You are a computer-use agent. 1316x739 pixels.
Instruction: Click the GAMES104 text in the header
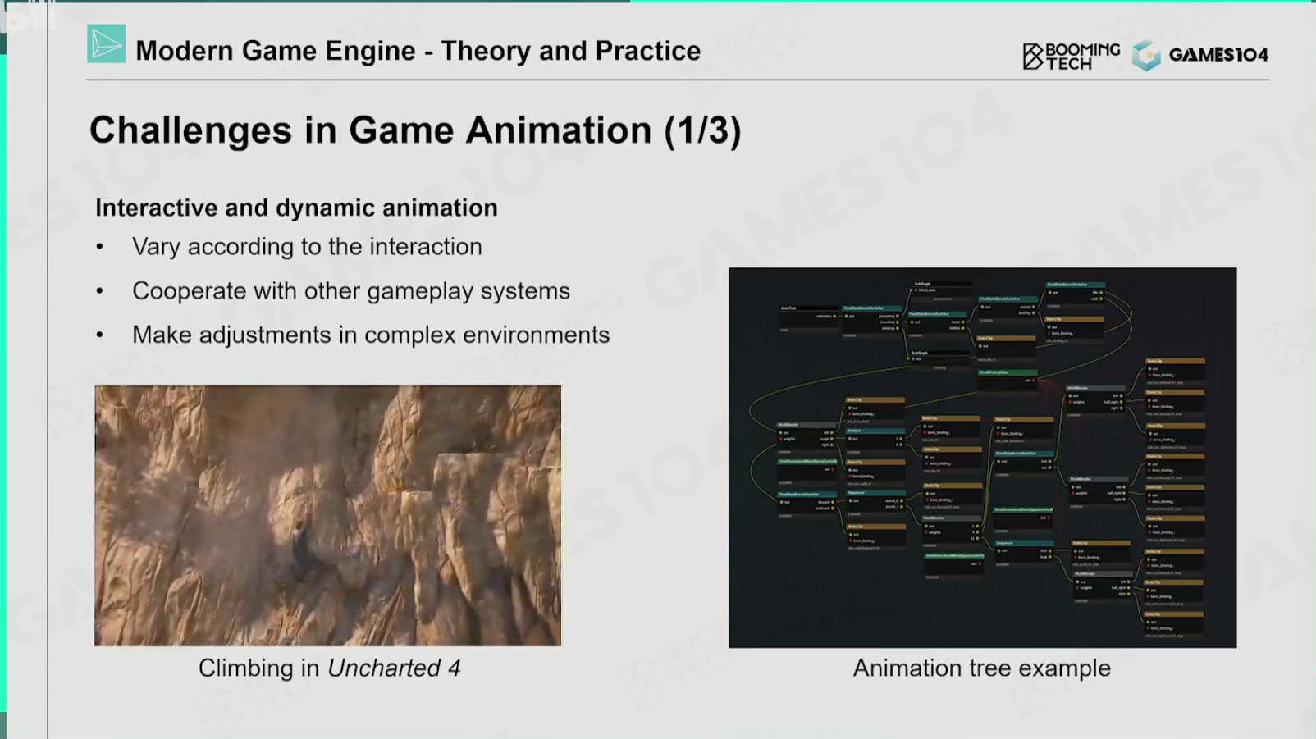1218,55
